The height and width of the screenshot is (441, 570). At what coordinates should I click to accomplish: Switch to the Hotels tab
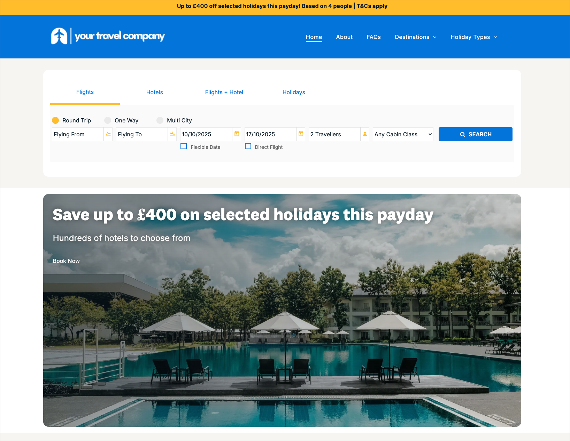154,92
